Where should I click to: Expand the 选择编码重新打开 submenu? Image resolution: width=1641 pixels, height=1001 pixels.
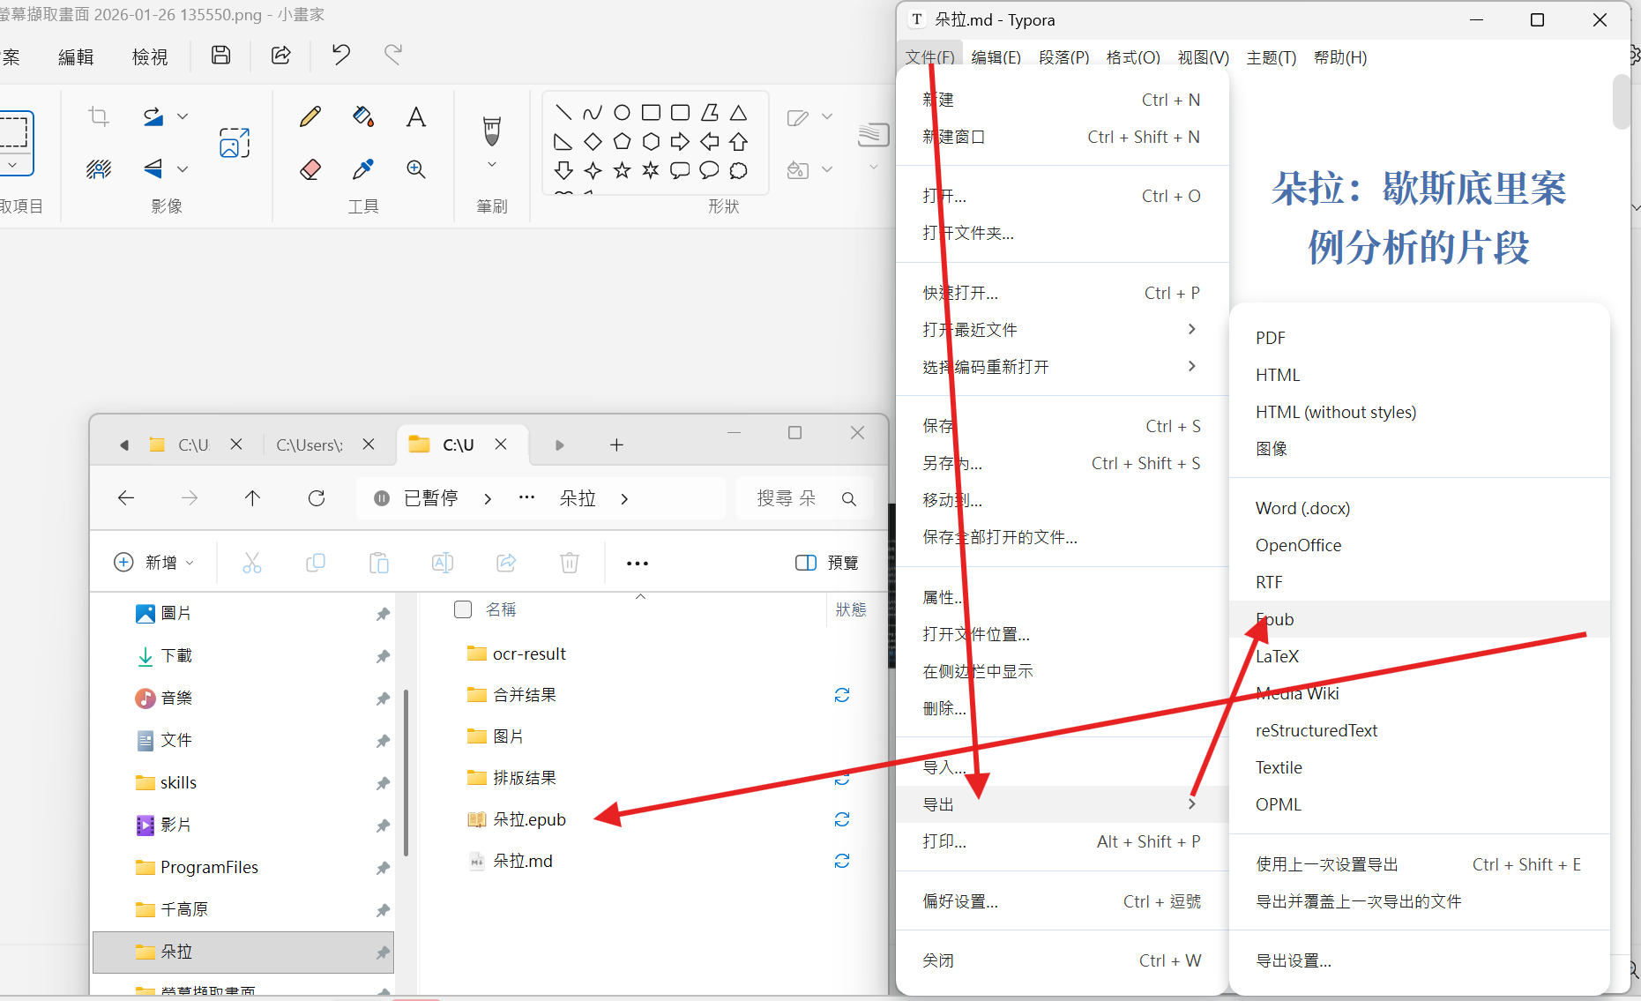coord(1192,366)
